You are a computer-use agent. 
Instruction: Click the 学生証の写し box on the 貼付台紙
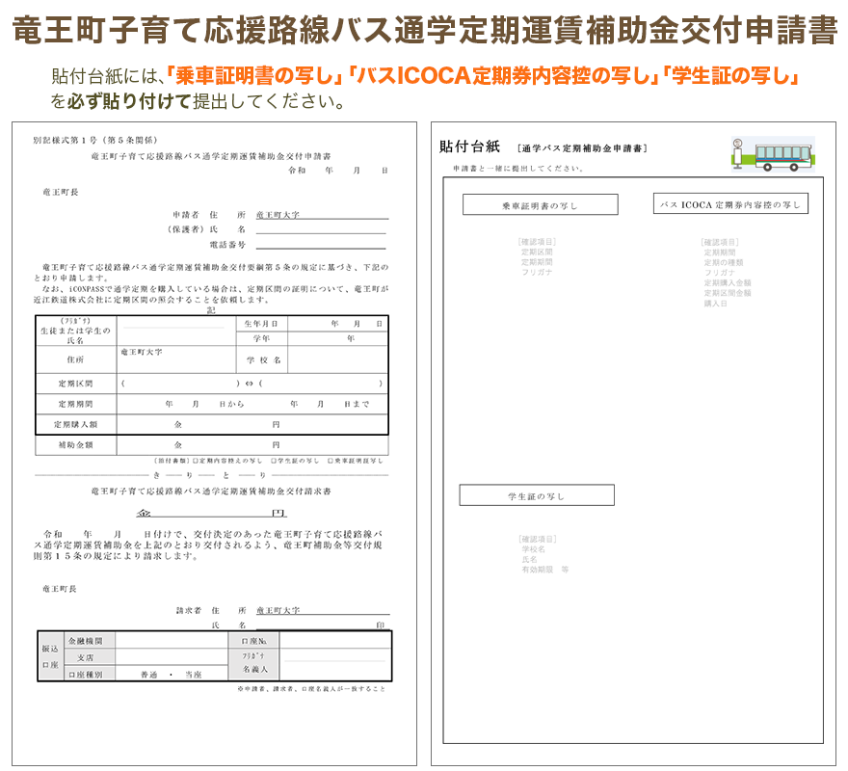pyautogui.click(x=537, y=495)
